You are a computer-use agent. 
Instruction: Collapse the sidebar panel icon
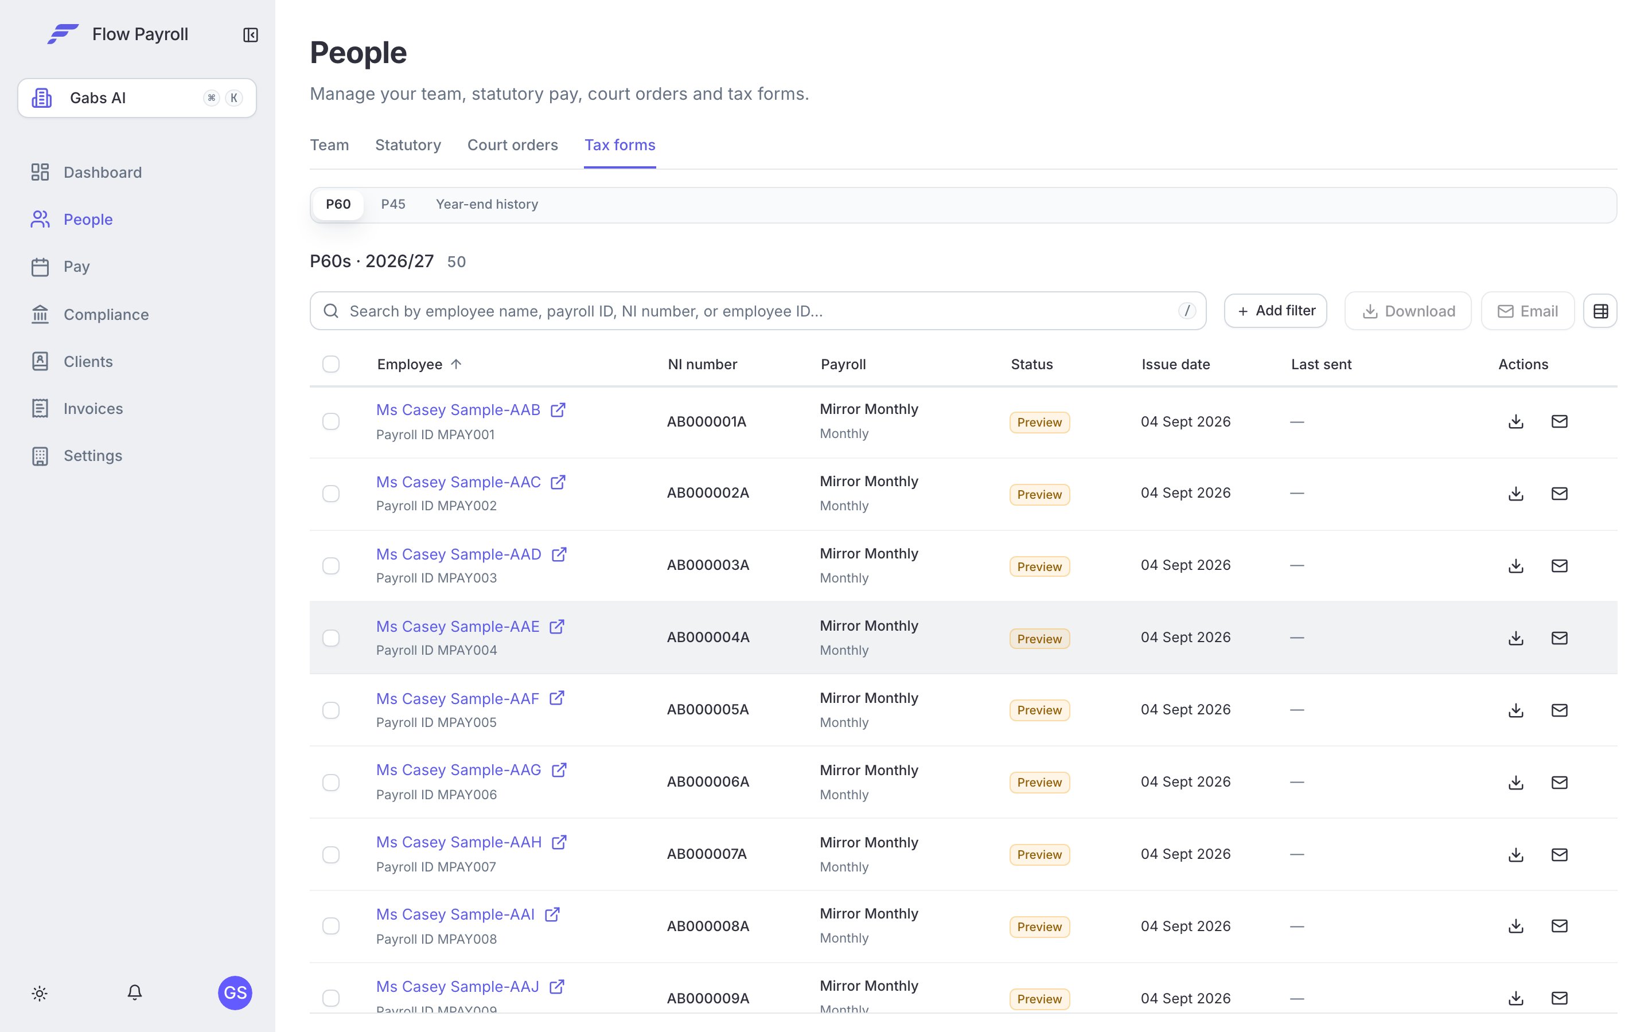251,35
